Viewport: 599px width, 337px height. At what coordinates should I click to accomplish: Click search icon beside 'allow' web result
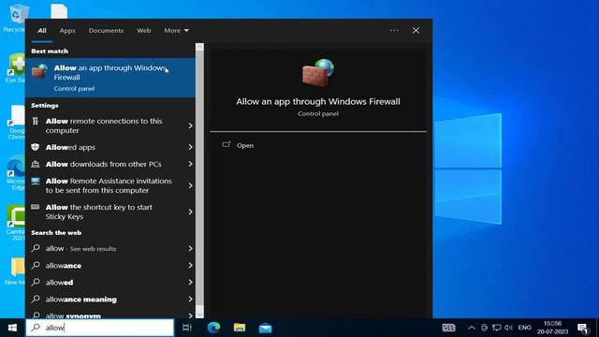pos(36,248)
